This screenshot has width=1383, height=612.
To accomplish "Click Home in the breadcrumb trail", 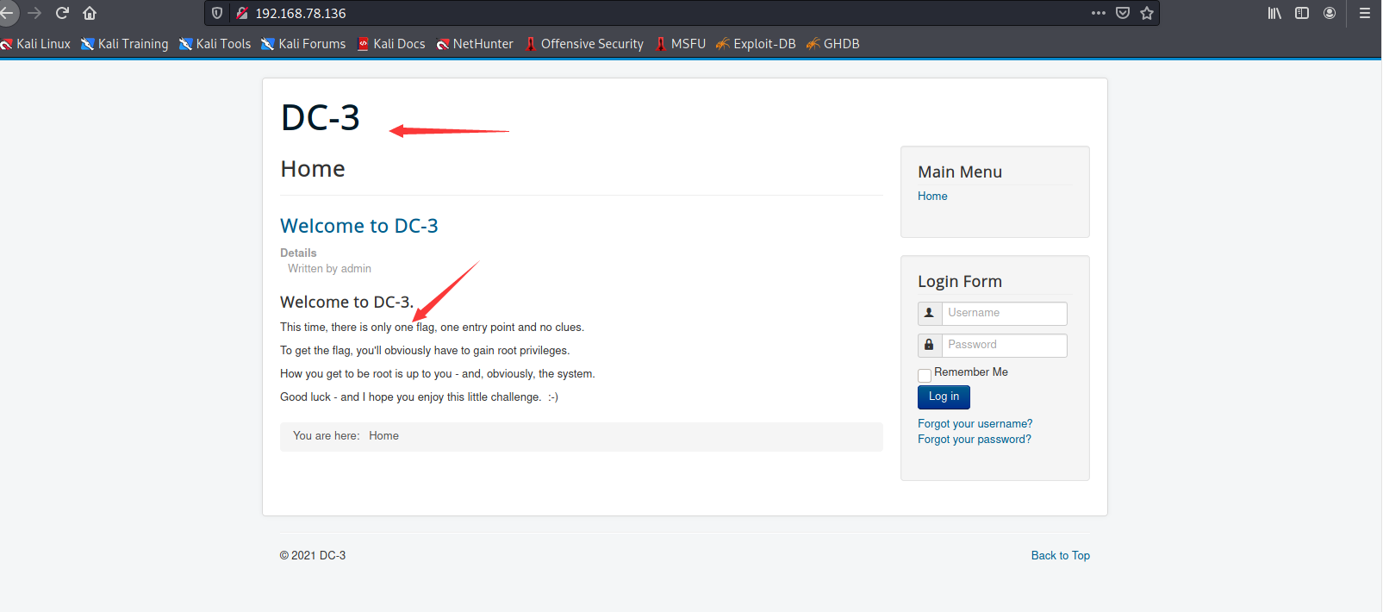I will pyautogui.click(x=383, y=436).
